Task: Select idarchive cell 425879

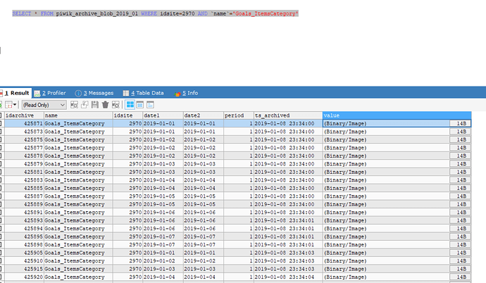Action: pyautogui.click(x=24, y=164)
